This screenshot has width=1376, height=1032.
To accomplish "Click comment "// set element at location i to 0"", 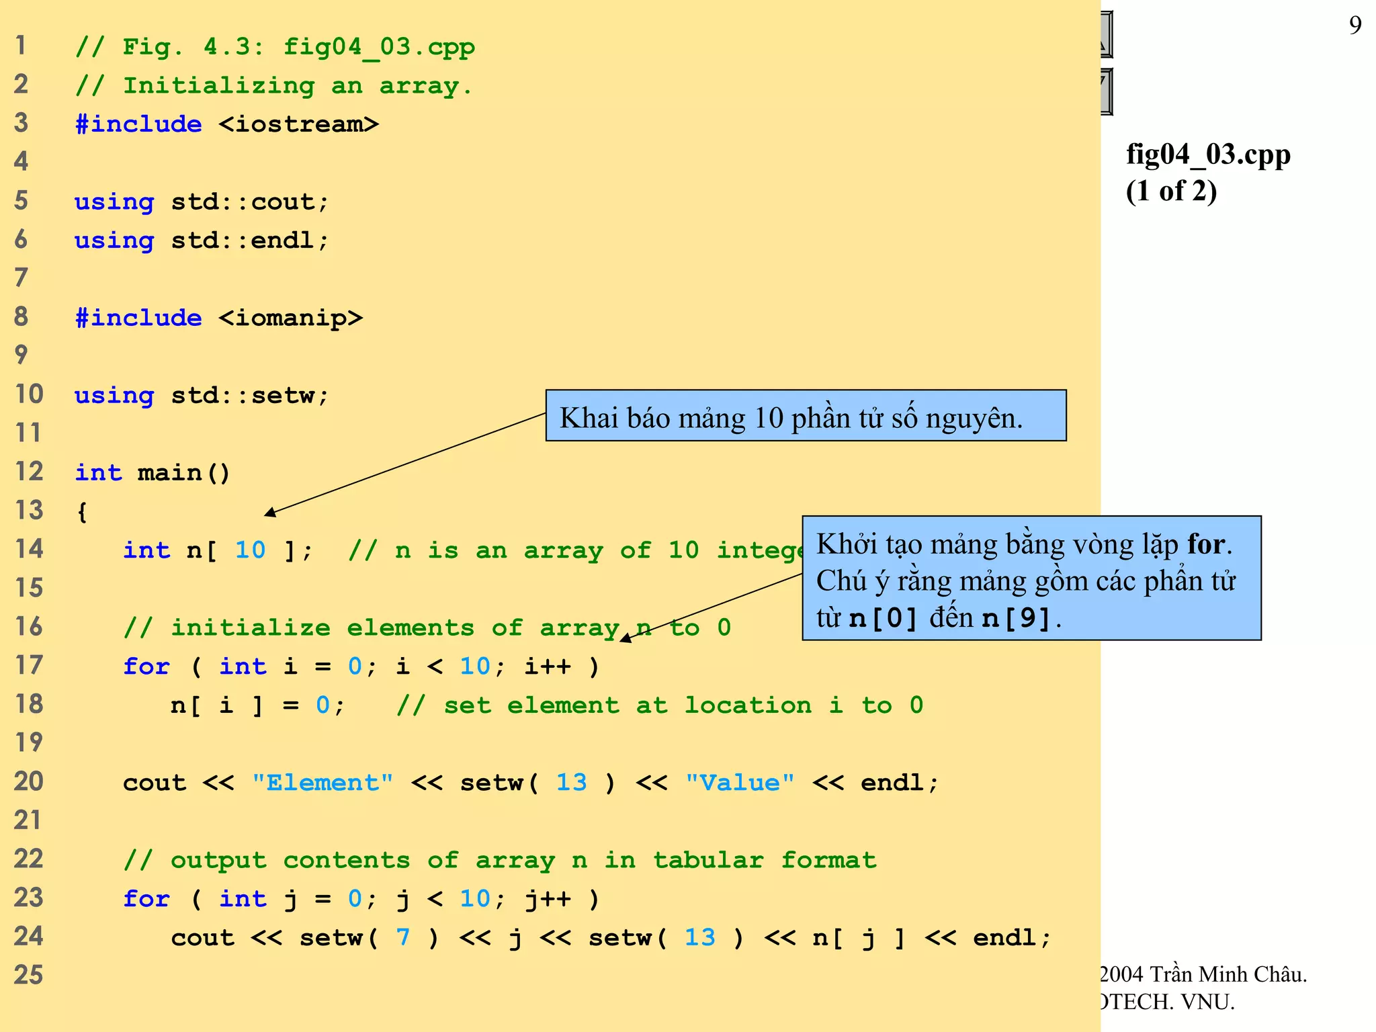I will click(660, 705).
